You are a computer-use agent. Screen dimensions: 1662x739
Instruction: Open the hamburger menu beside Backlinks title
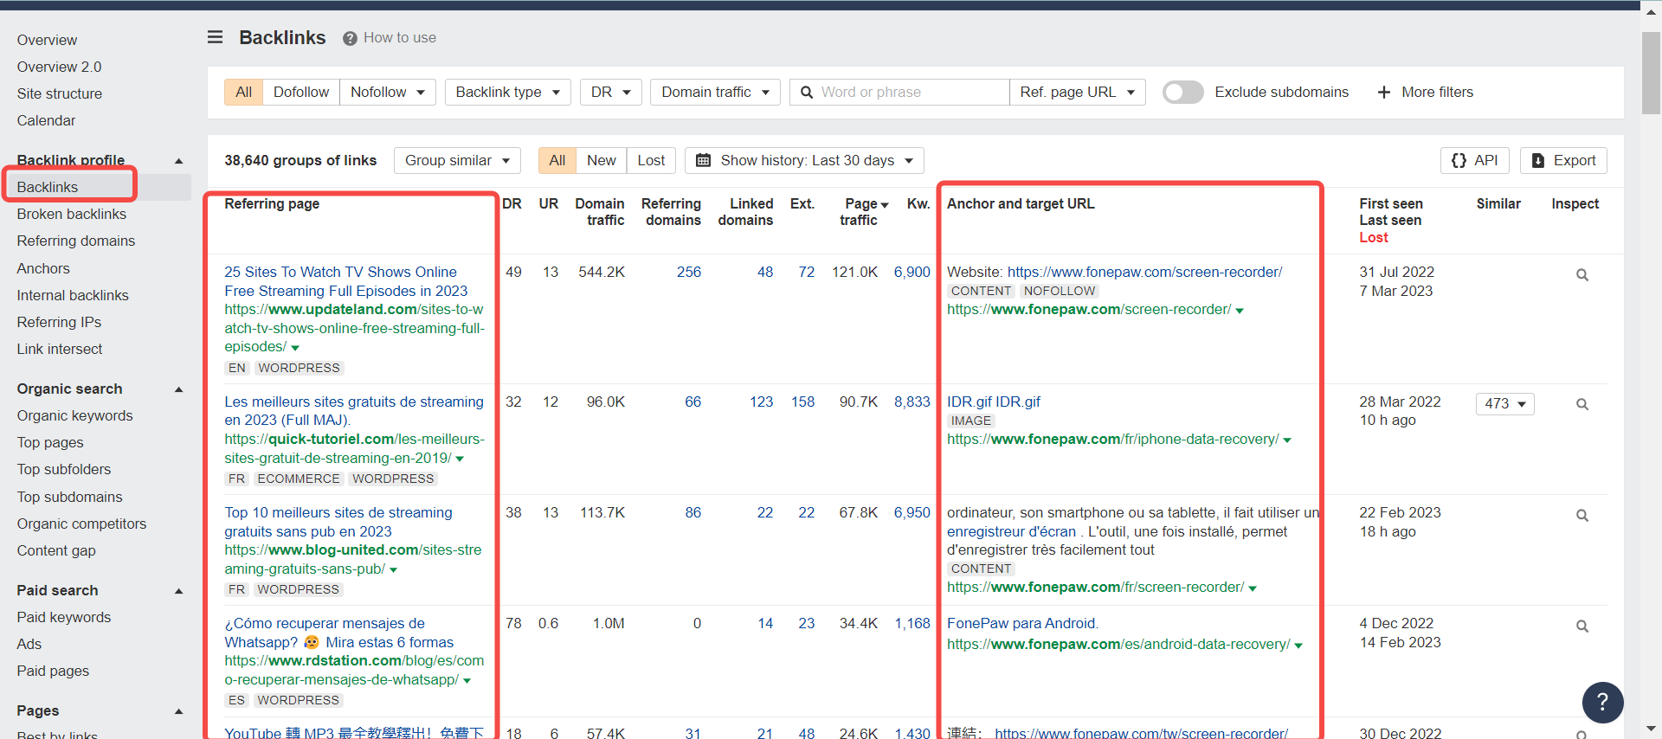pyautogui.click(x=216, y=37)
